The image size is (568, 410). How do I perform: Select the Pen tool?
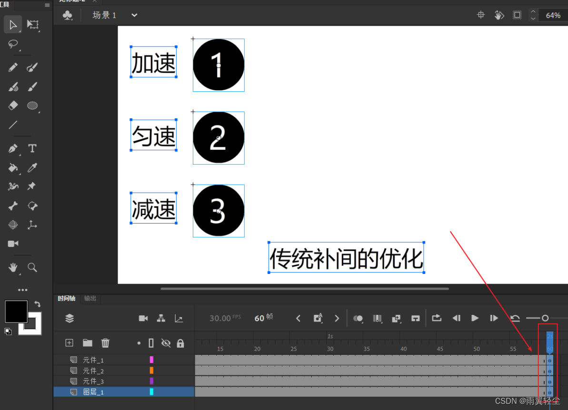(x=13, y=148)
